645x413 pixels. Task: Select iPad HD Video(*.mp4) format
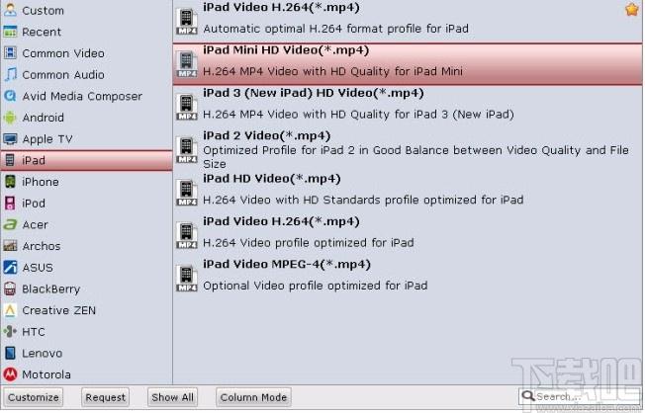(408, 193)
